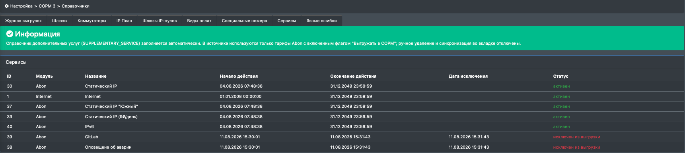Click ID 38 in the table
Screen dimensions: 685x153
click(10, 147)
